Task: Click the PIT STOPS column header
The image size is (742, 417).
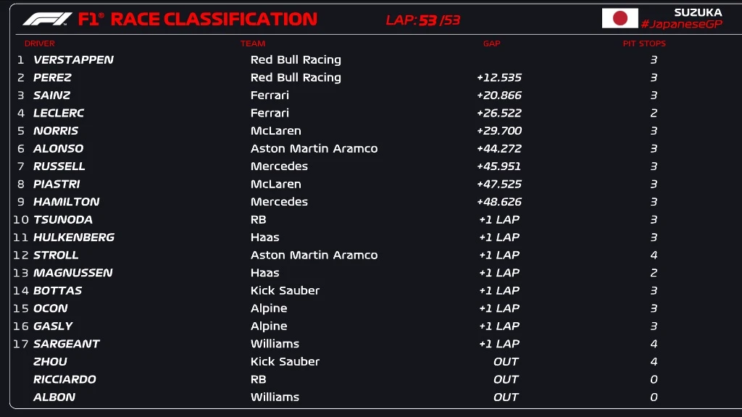Action: 643,43
